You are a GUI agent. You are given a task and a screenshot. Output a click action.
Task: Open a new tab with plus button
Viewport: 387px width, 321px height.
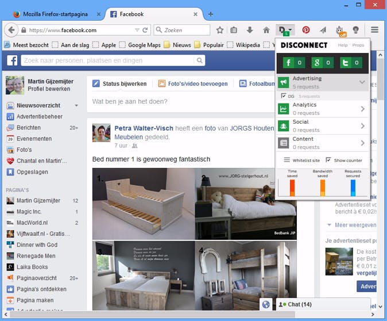(x=211, y=14)
